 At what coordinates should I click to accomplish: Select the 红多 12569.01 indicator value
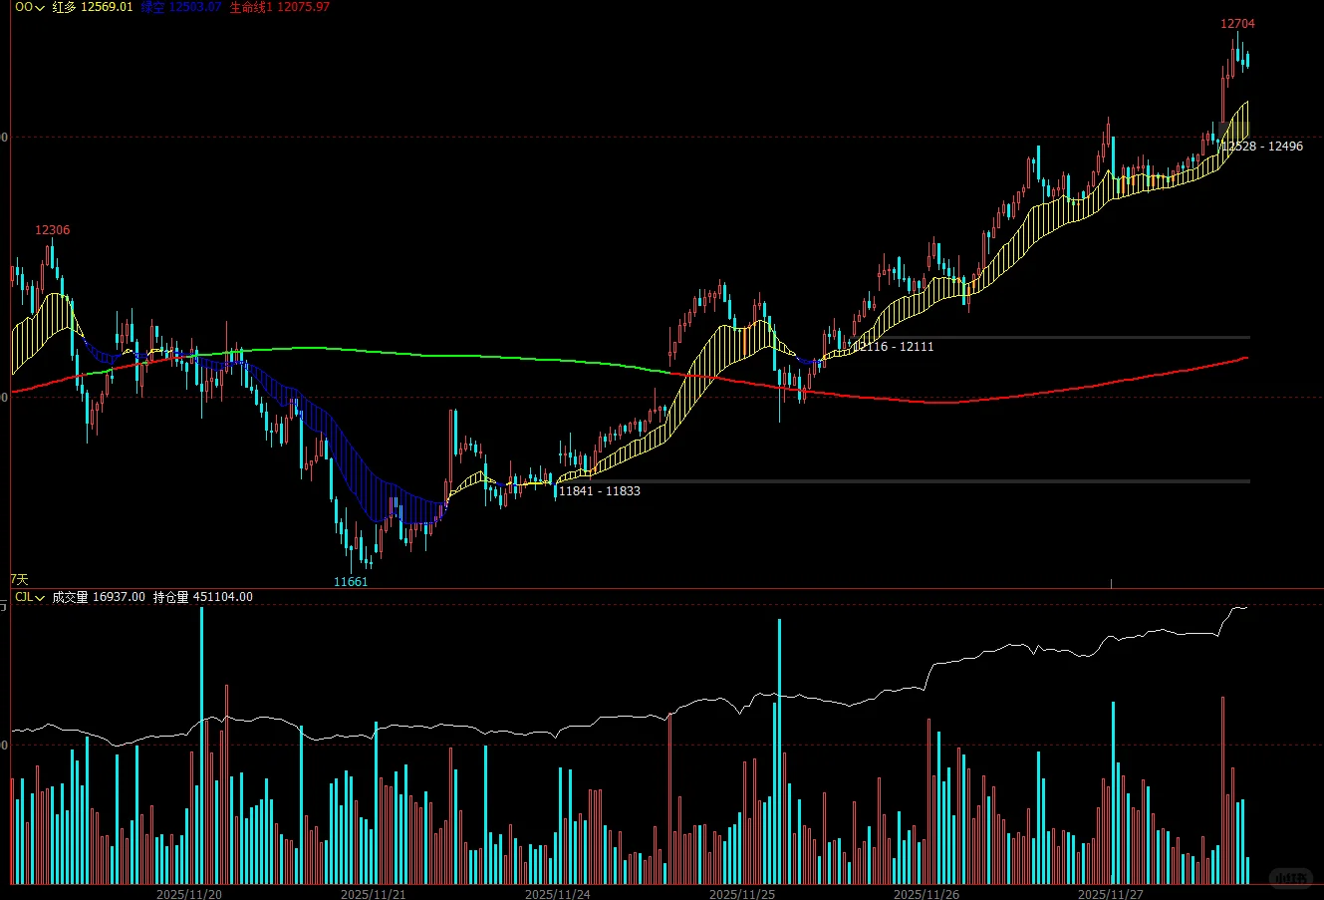(x=93, y=7)
